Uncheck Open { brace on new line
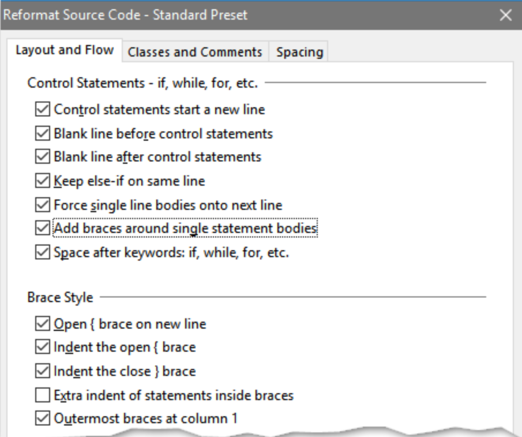 (x=43, y=324)
